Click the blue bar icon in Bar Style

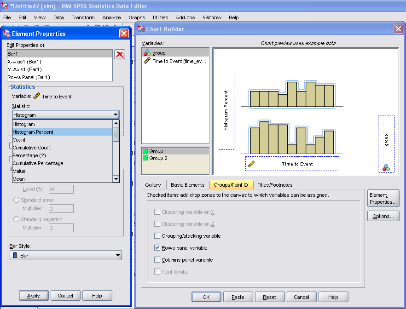pos(16,256)
